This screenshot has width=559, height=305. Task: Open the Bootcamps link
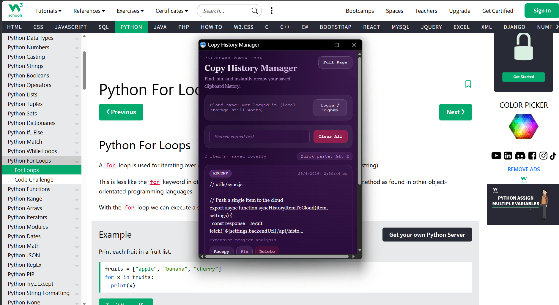[360, 11]
